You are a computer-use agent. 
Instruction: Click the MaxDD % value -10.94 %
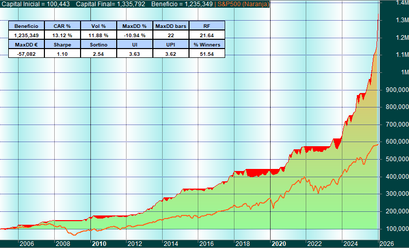click(x=135, y=35)
